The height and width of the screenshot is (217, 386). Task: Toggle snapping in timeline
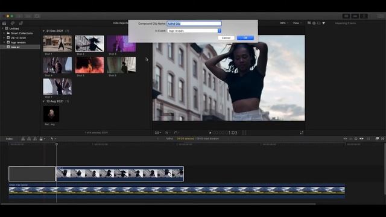361,139
